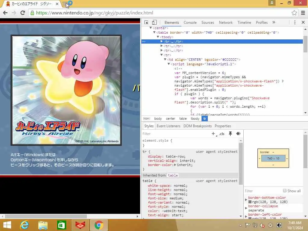Click the rgb(128, 128, 128) color swatch
Screen dimensions: 308x231
[250, 202]
